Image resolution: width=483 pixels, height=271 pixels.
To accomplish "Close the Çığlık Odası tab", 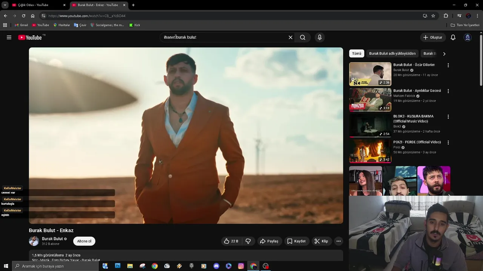I will (64, 5).
